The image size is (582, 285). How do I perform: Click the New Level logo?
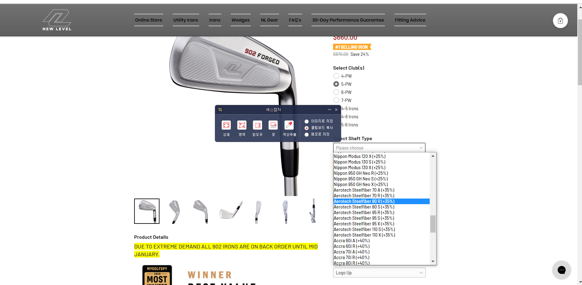tap(57, 20)
